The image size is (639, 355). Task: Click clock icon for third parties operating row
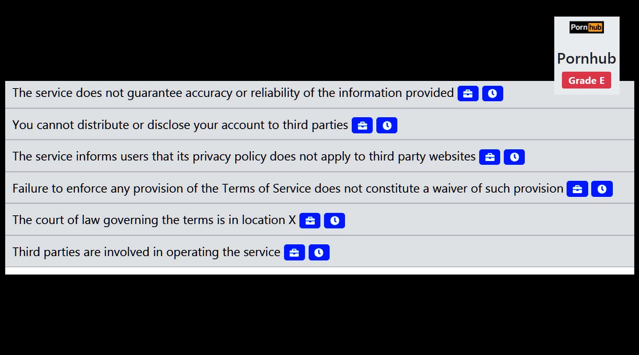click(x=319, y=253)
